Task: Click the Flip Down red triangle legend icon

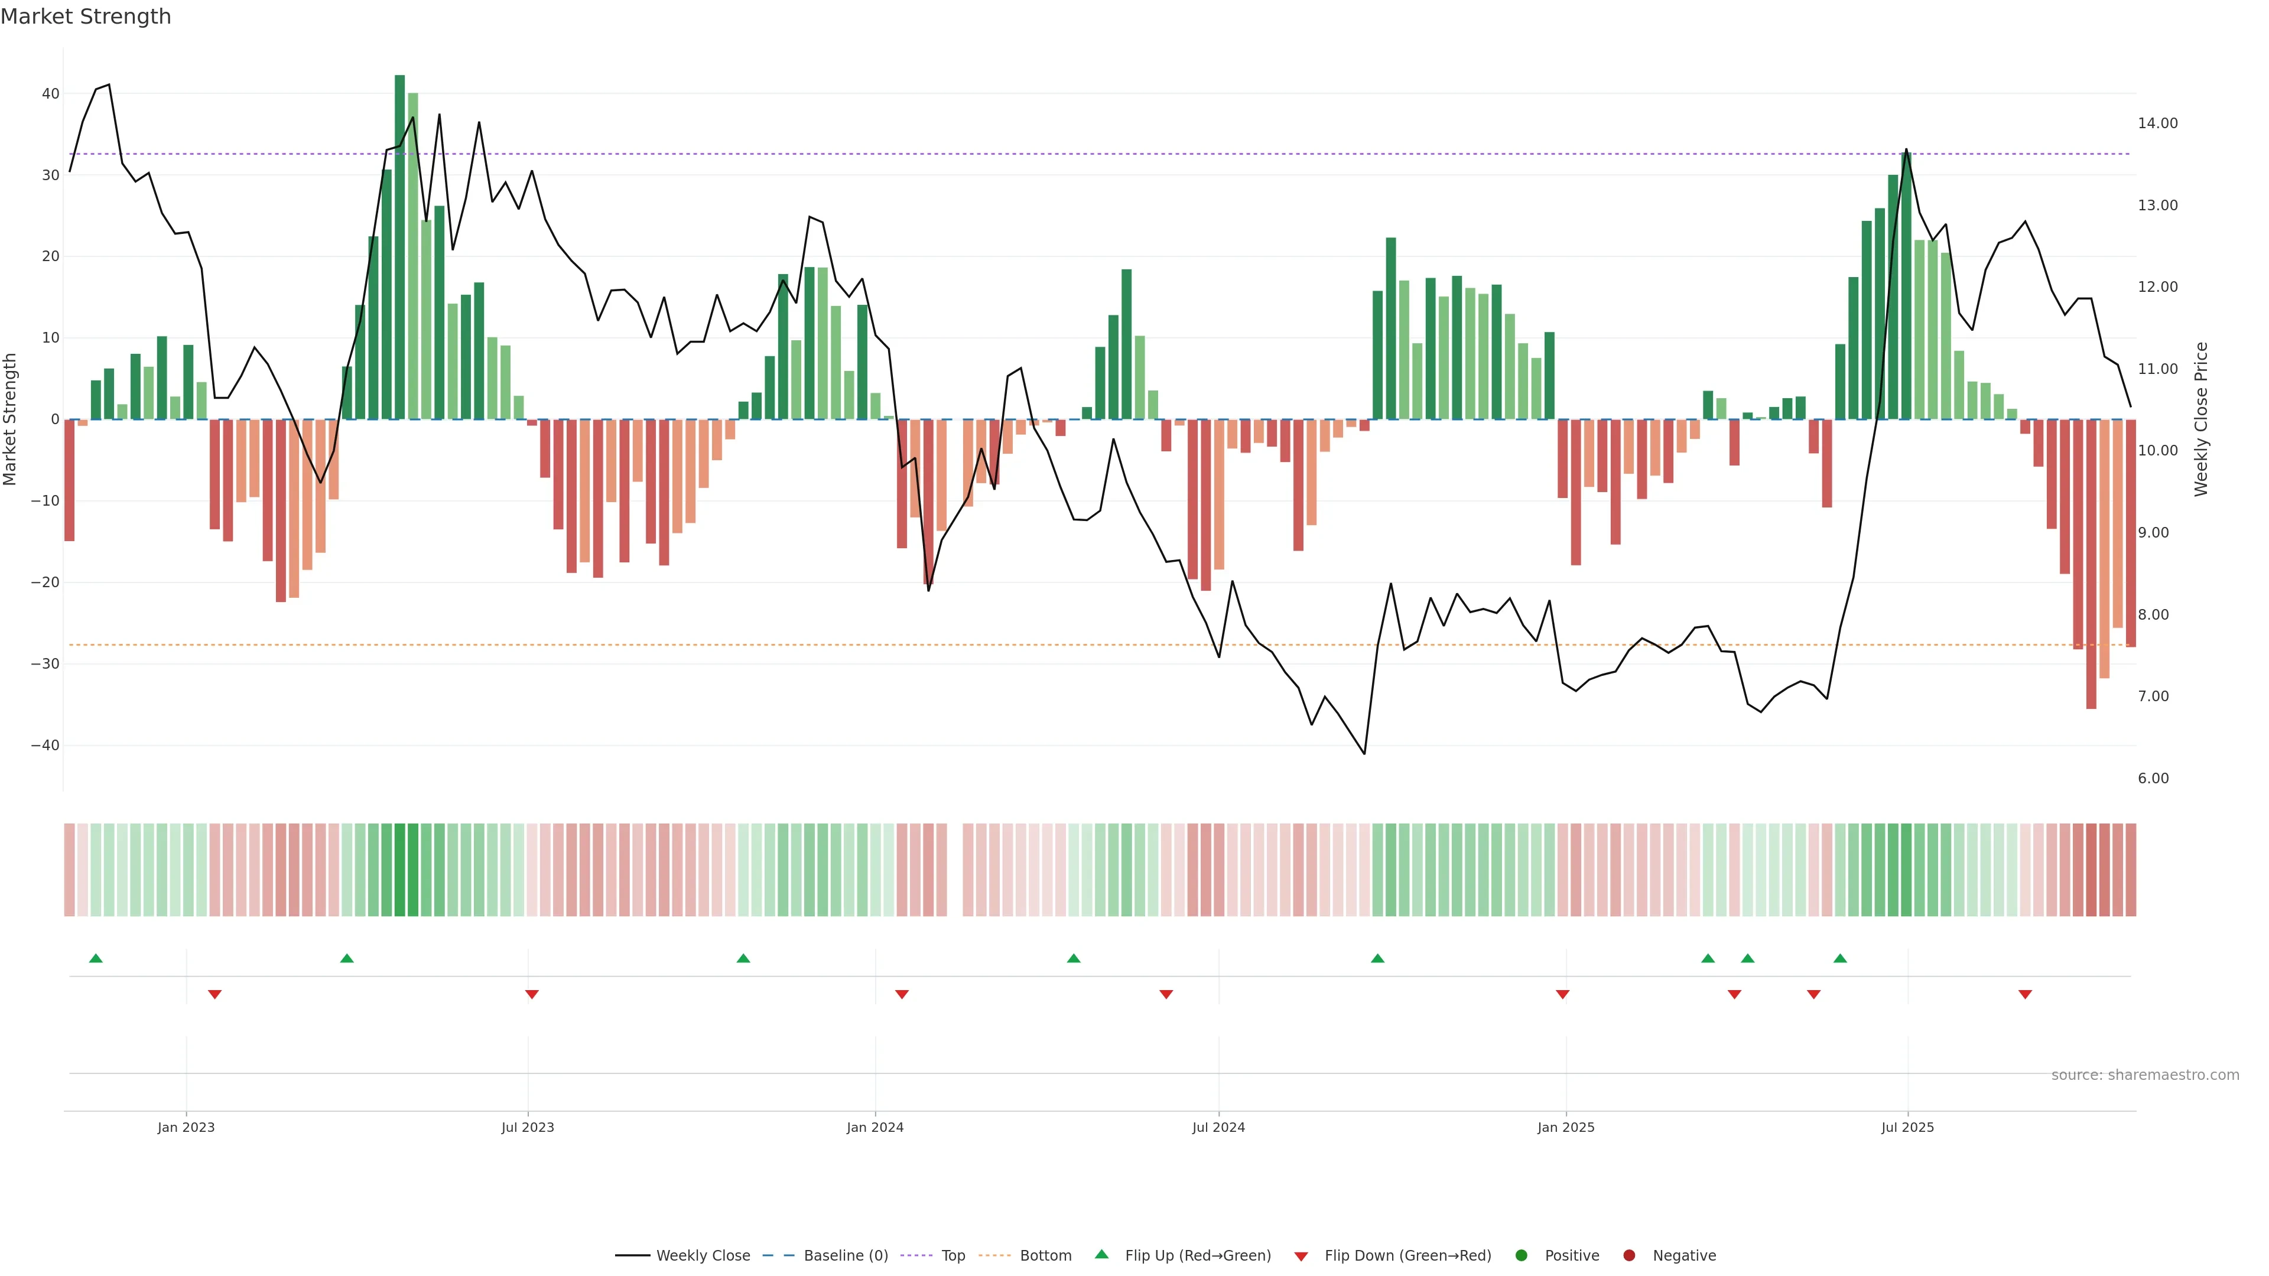Action: (x=1301, y=1257)
